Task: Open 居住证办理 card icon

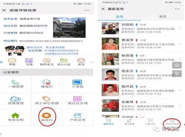Action: 77,99
